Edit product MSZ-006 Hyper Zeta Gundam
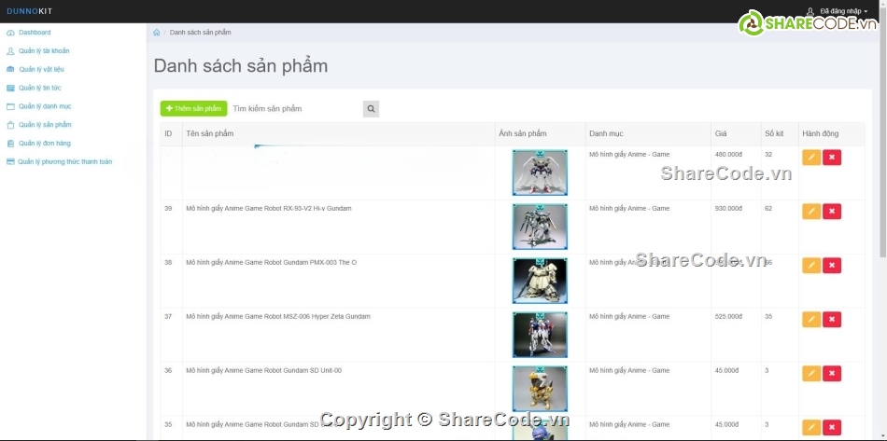887x441 pixels. [811, 320]
